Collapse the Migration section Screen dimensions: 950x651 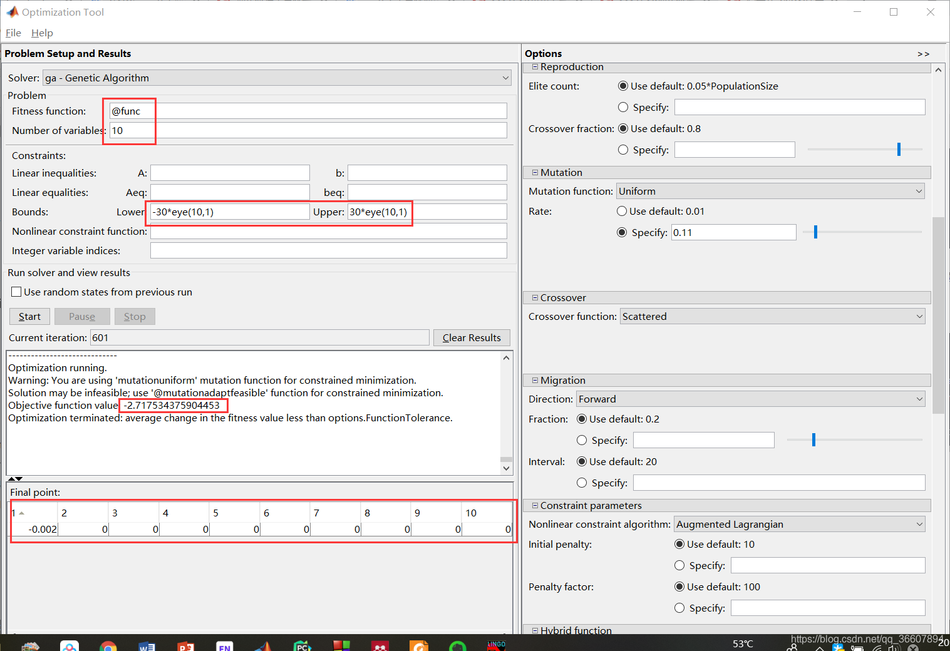(x=535, y=380)
